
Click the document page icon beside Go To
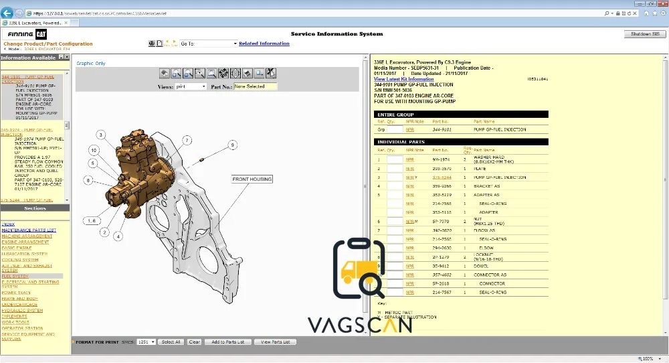click(x=159, y=44)
